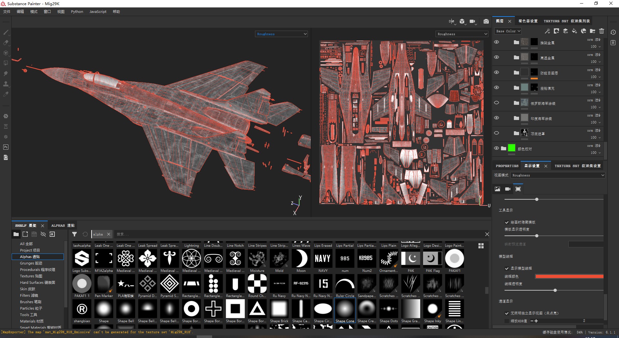Click the shelf filter funnel icon
The width and height of the screenshot is (619, 338).
[74, 234]
